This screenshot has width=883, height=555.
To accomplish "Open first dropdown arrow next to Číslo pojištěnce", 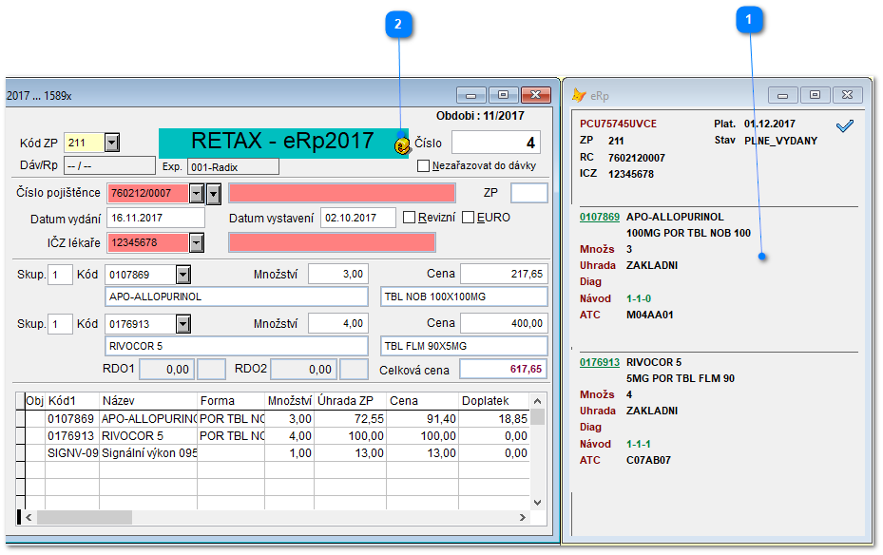I will (196, 194).
